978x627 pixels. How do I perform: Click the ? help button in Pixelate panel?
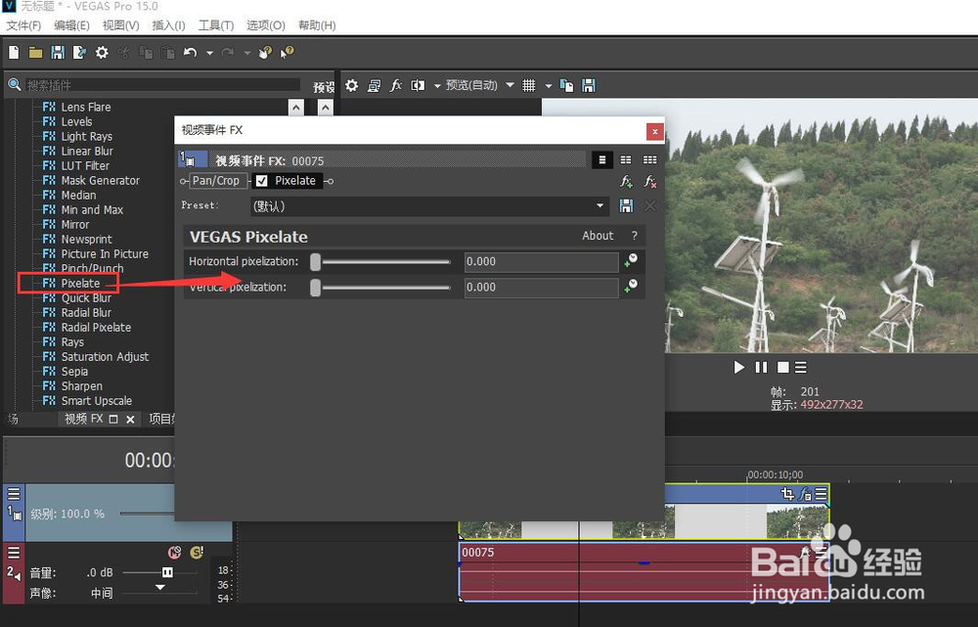635,236
